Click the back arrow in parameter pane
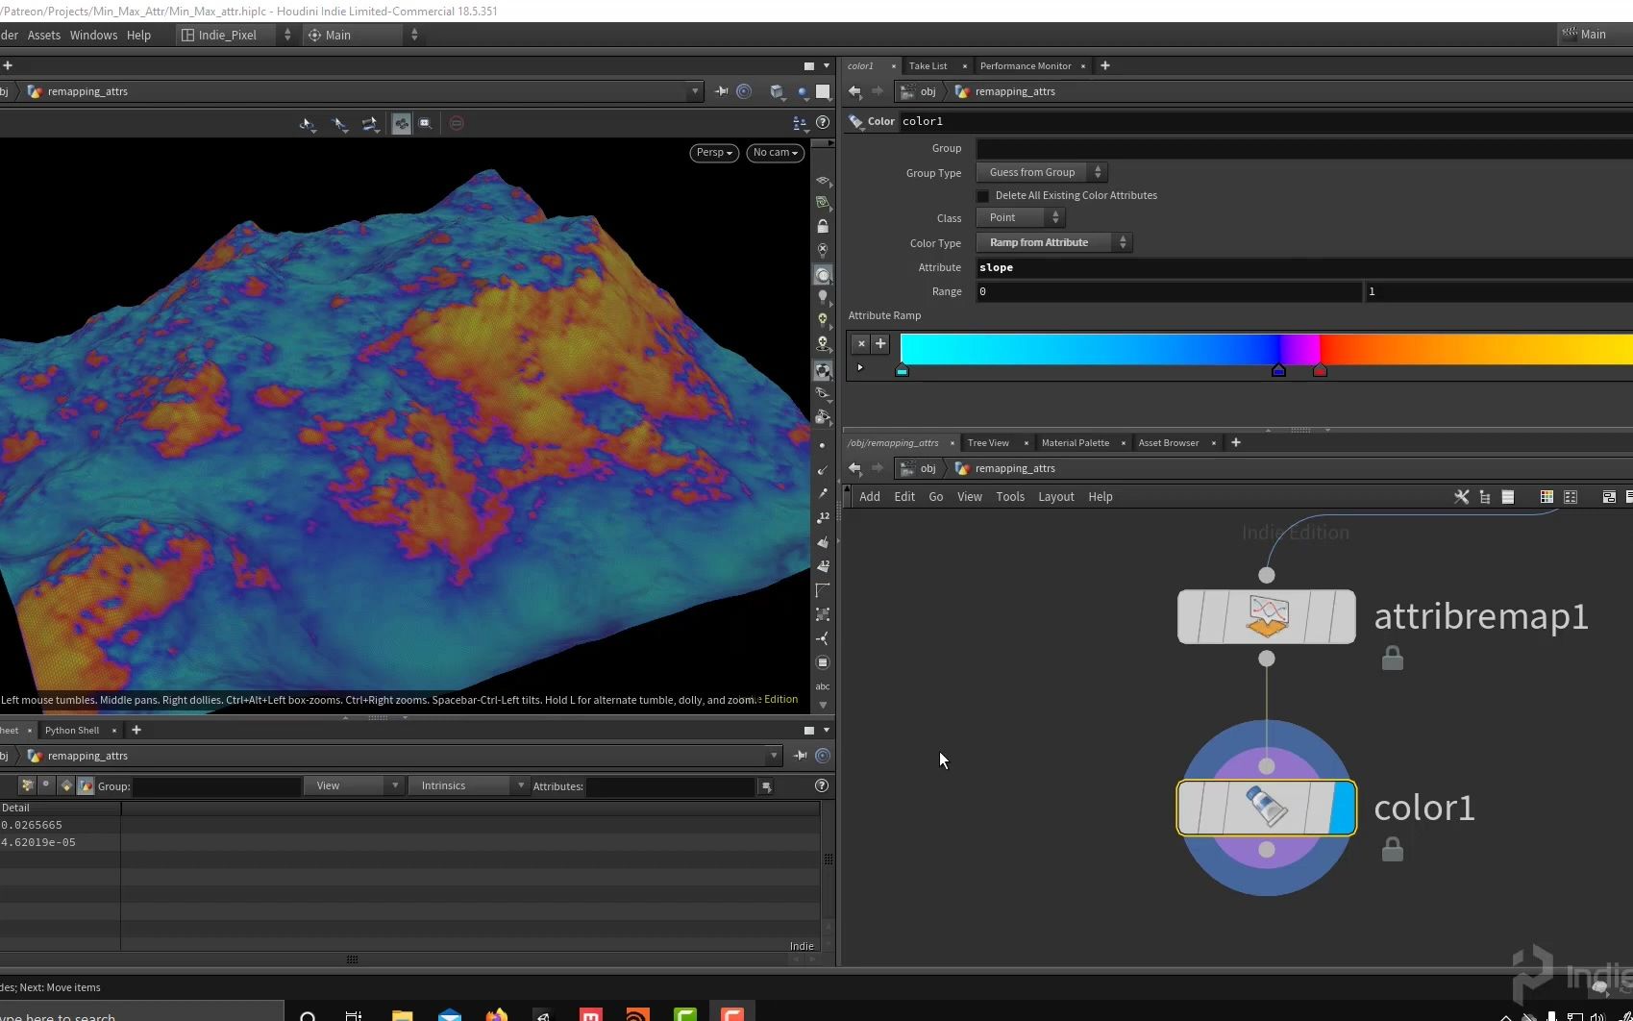The height and width of the screenshot is (1021, 1633). tap(854, 91)
